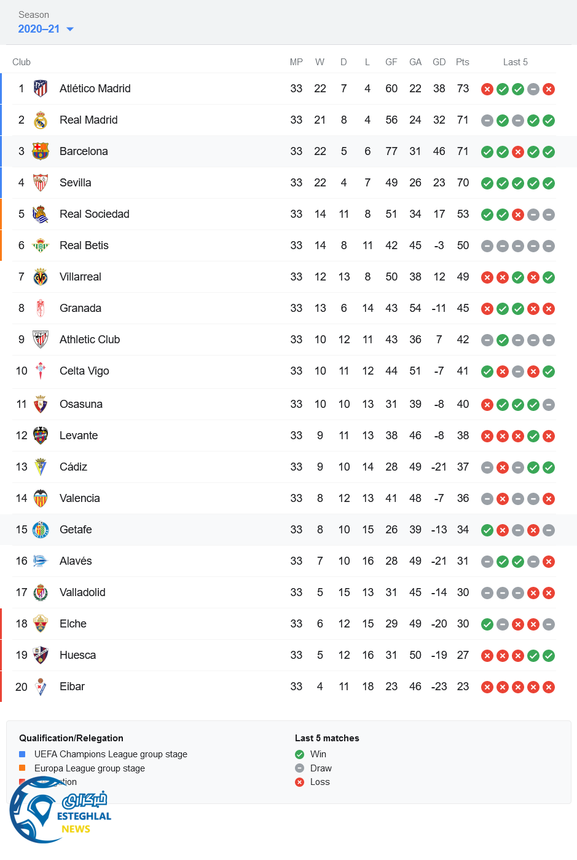Select the Valencia crest icon
The height and width of the screenshot is (860, 577).
point(41,498)
